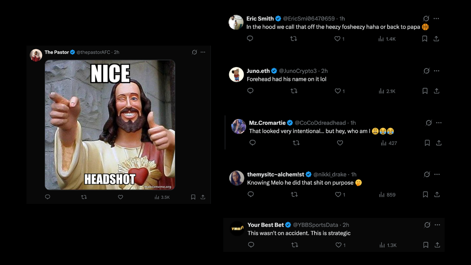The height and width of the screenshot is (265, 471).
Task: Open @thepastorAFC profile handle
Action: [93, 52]
